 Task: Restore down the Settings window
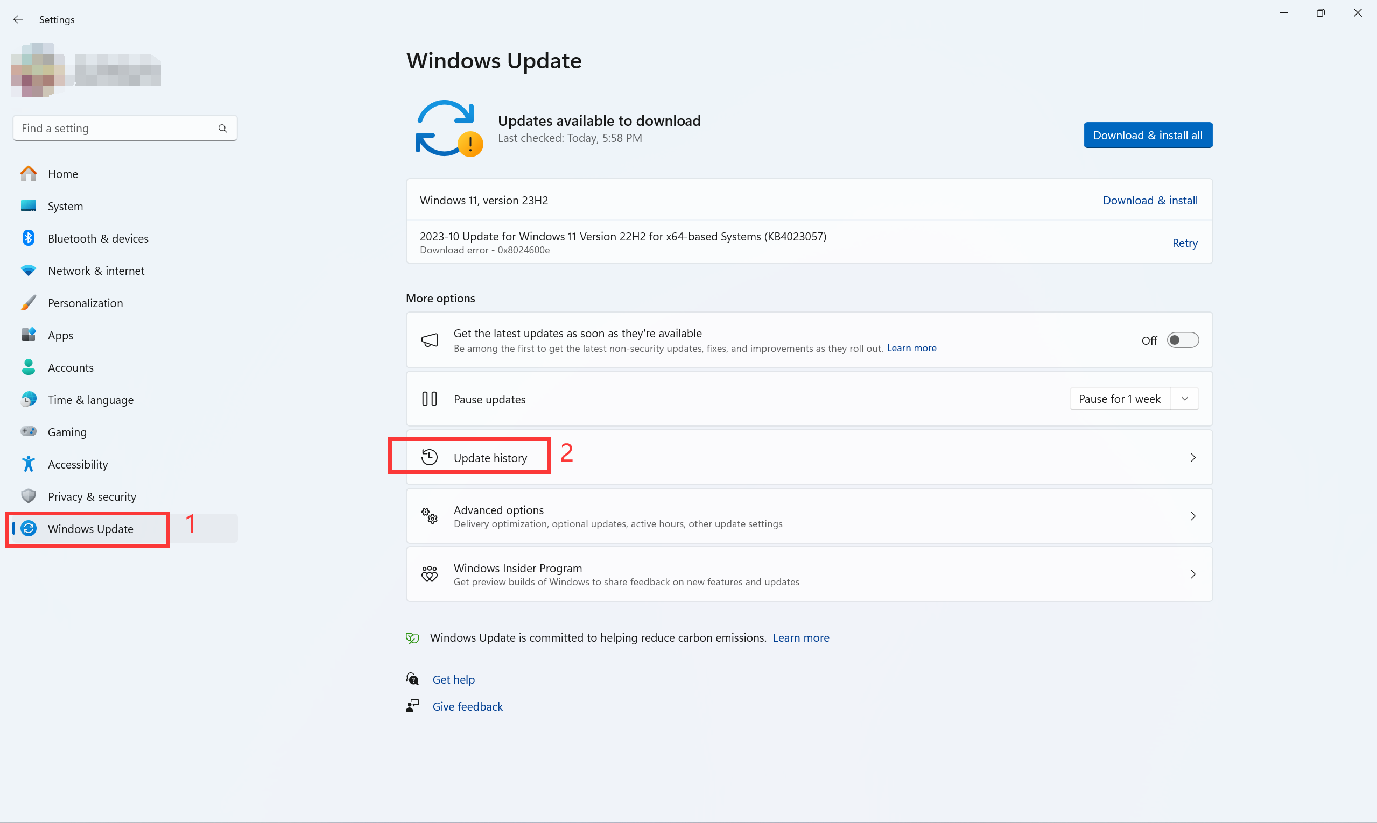pyautogui.click(x=1320, y=12)
